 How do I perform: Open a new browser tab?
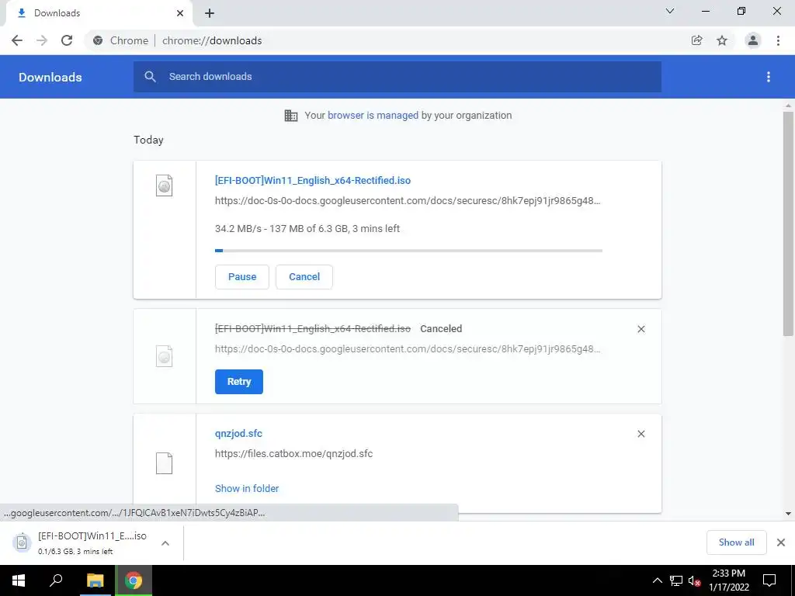(x=210, y=13)
